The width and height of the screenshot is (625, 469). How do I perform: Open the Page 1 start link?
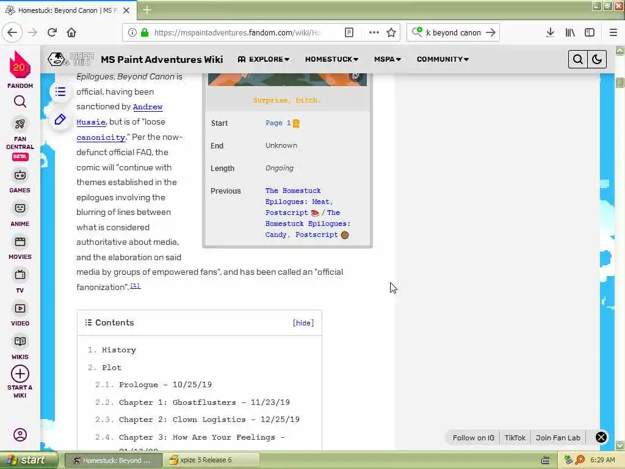pyautogui.click(x=278, y=123)
